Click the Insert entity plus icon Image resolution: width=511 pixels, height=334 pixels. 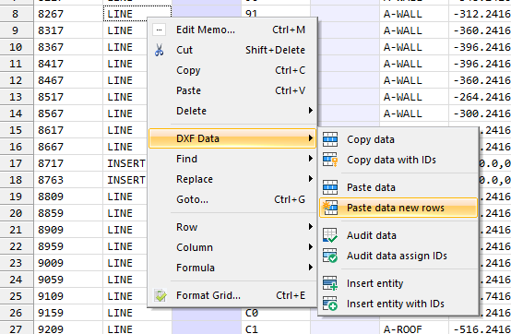(x=330, y=283)
